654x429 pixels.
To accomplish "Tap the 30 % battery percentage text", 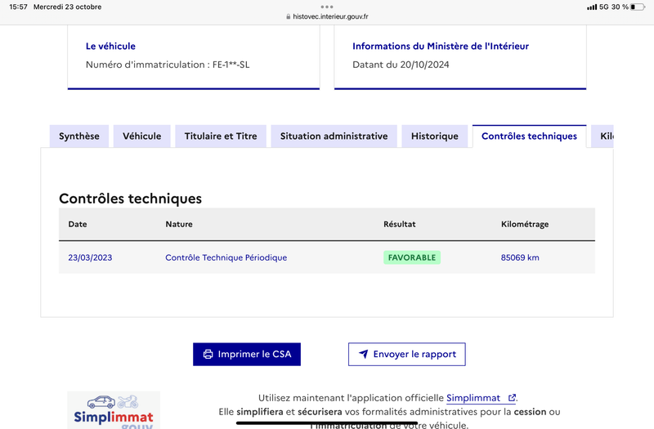I will (x=620, y=7).
